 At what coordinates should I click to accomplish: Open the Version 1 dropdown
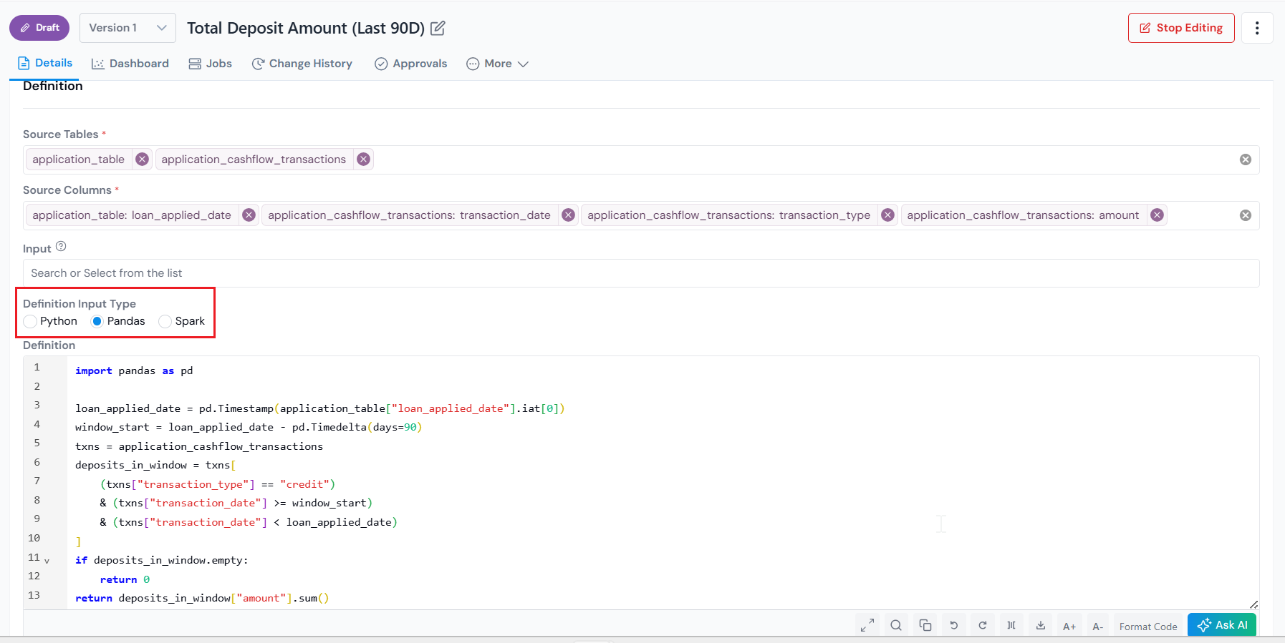coord(127,28)
